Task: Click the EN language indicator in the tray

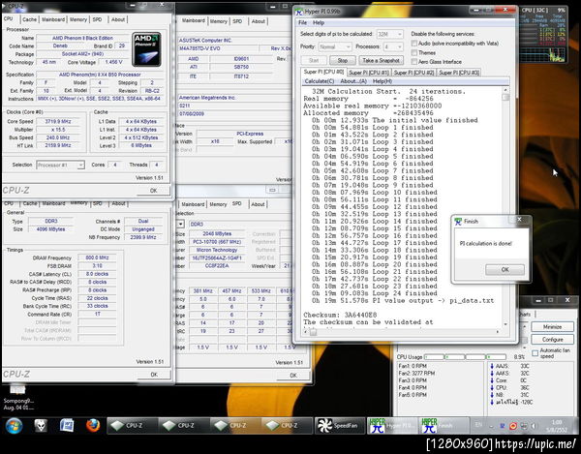Action: [478, 426]
